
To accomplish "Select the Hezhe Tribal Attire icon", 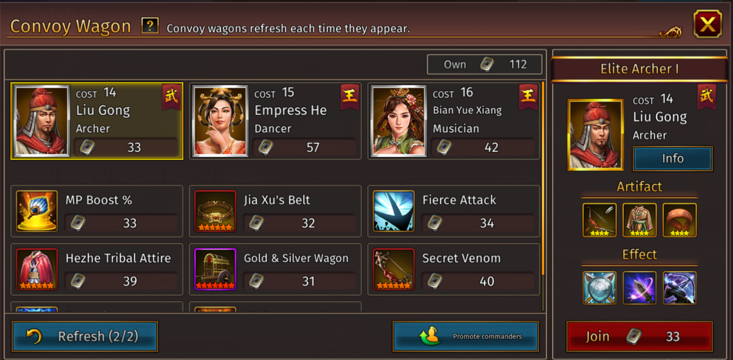I will [37, 269].
